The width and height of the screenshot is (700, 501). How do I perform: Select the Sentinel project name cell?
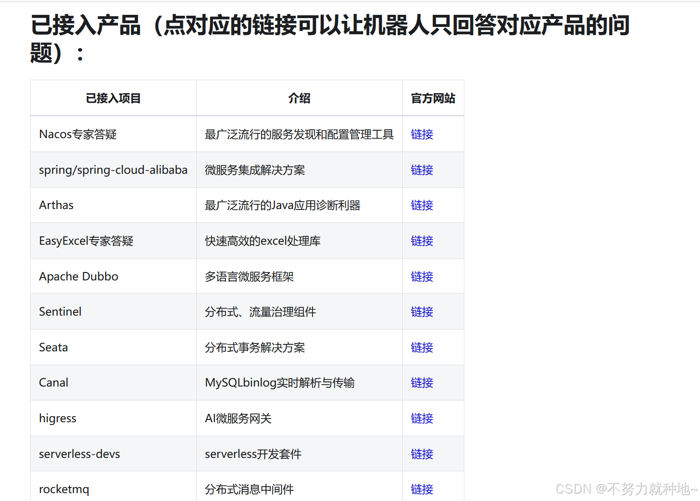[113, 312]
